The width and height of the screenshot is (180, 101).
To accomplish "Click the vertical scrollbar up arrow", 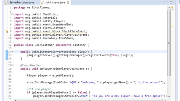I will 169,8.
